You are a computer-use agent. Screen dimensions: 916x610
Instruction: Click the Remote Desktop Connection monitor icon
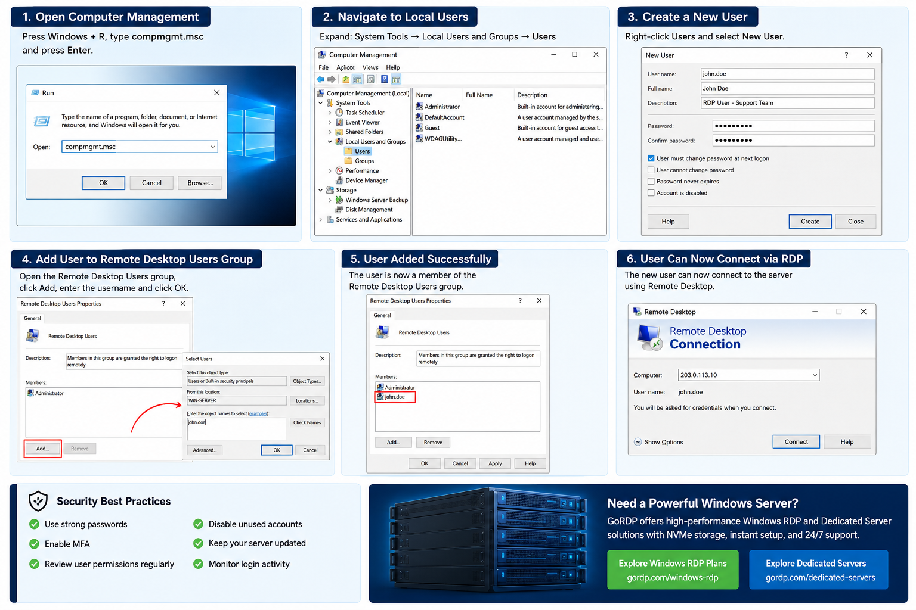click(650, 337)
